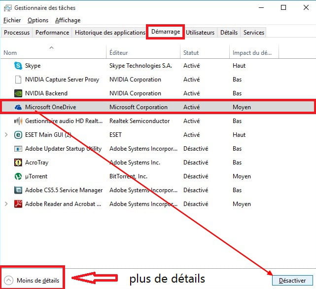Click the Moyen impact of Adobe Reader and Acrobat
316x289 pixels.
click(x=242, y=204)
